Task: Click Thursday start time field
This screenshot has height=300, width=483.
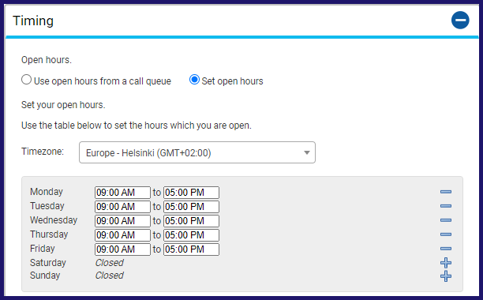Action: click(x=122, y=235)
